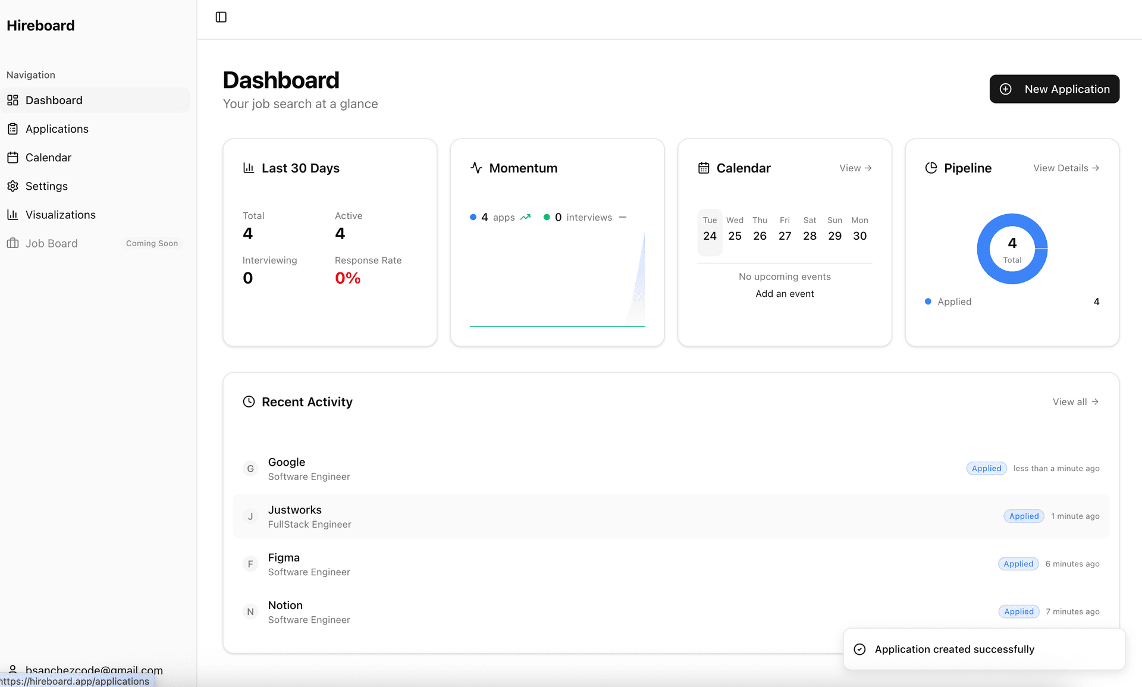Click the Recent Activity clock icon
This screenshot has height=687, width=1142.
(x=249, y=401)
